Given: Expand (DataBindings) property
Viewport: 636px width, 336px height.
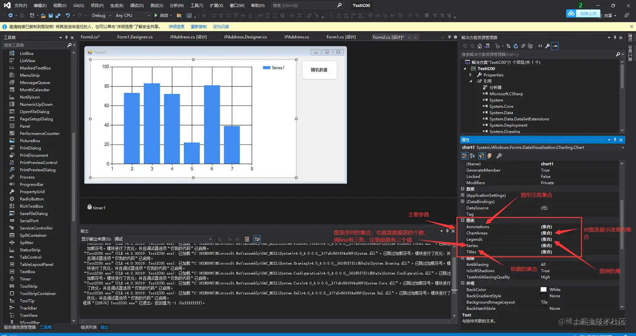Looking at the screenshot, I should tap(463, 202).
